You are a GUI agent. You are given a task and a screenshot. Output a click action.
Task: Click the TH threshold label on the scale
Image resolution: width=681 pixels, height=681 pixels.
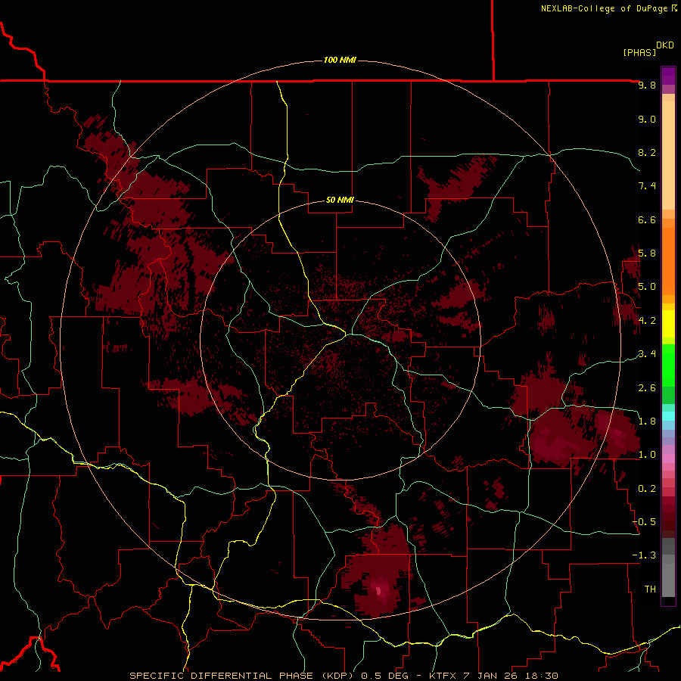(x=650, y=589)
